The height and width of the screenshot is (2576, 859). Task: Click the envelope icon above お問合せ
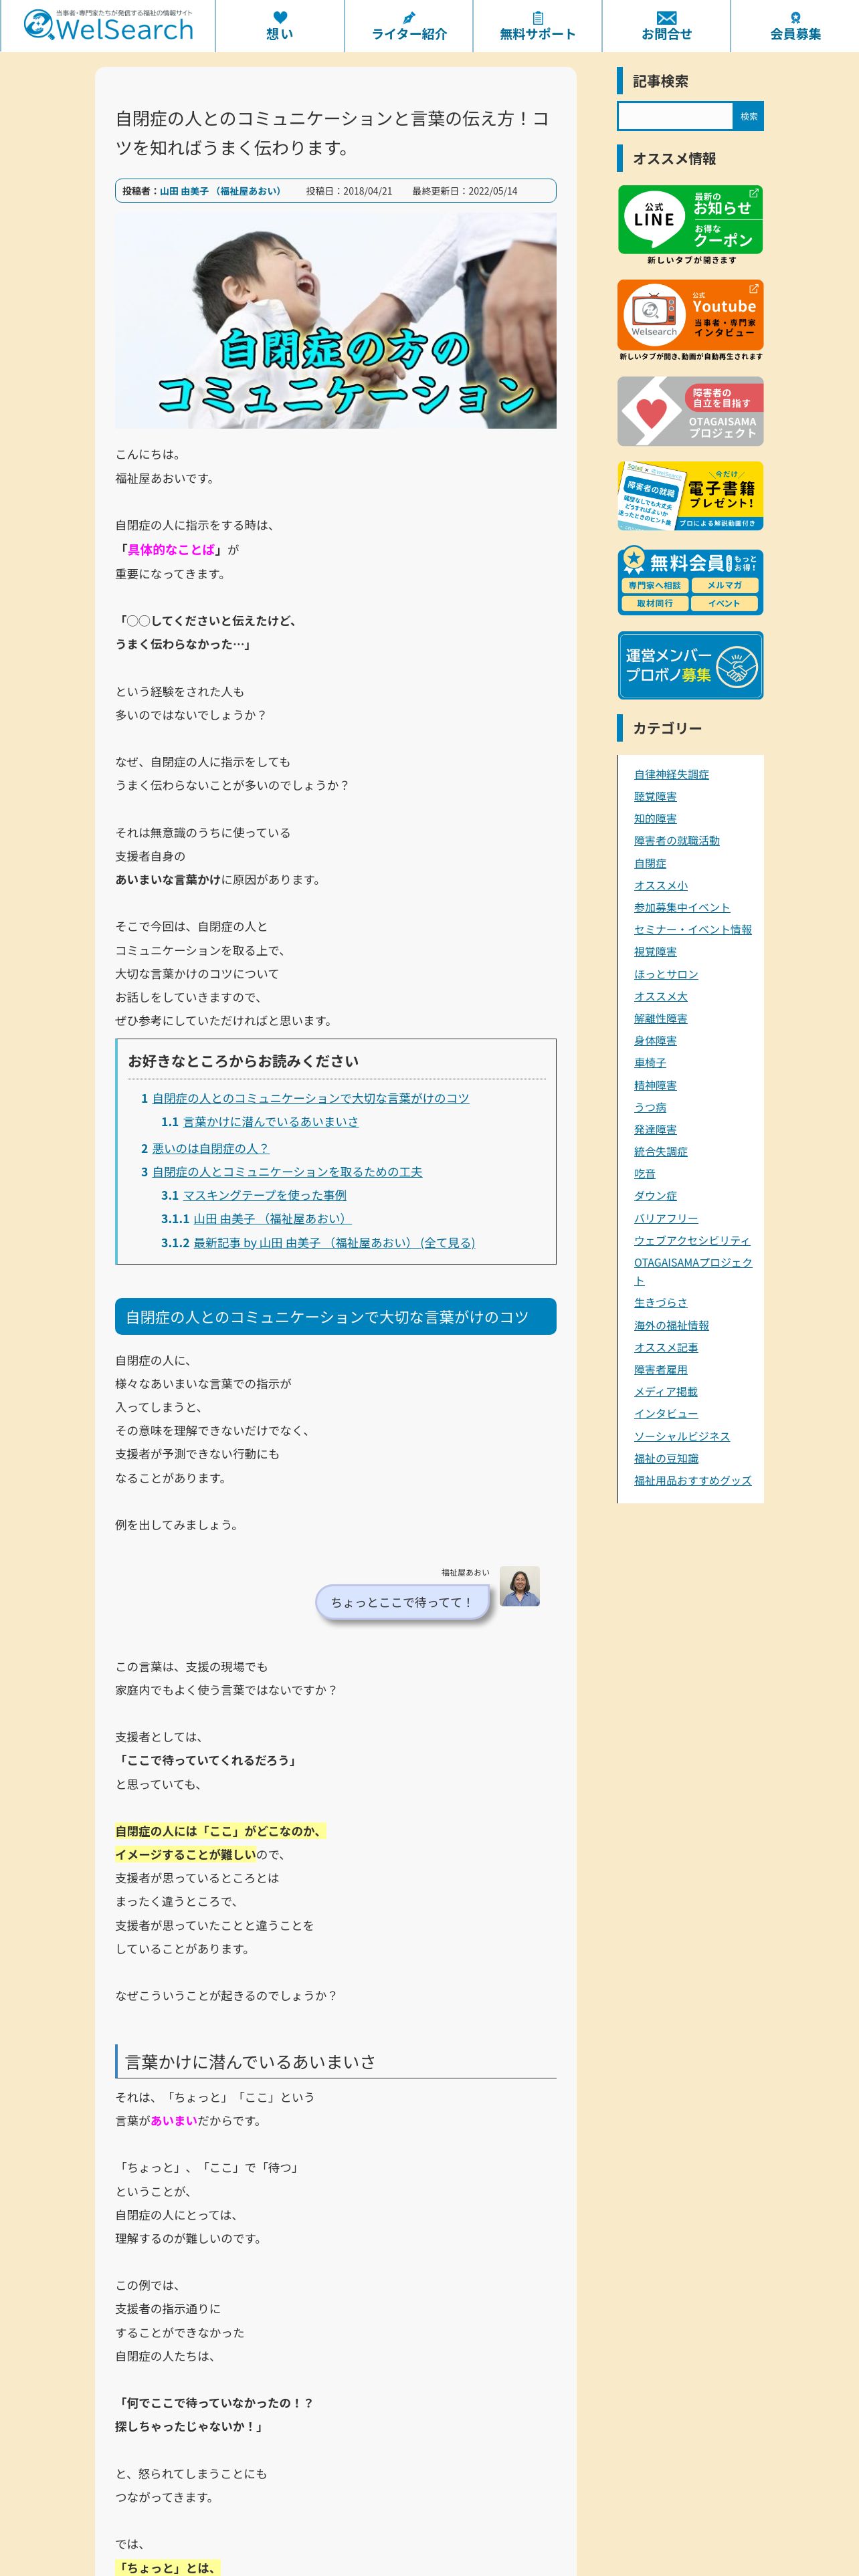[666, 18]
